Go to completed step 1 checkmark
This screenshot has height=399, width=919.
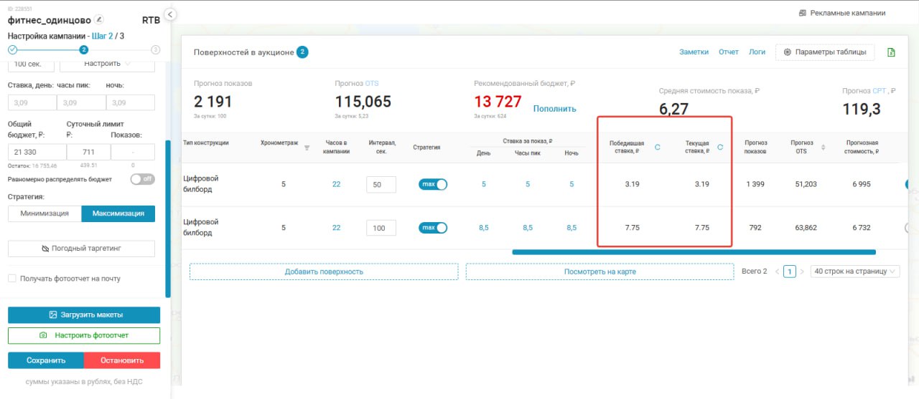tap(12, 49)
